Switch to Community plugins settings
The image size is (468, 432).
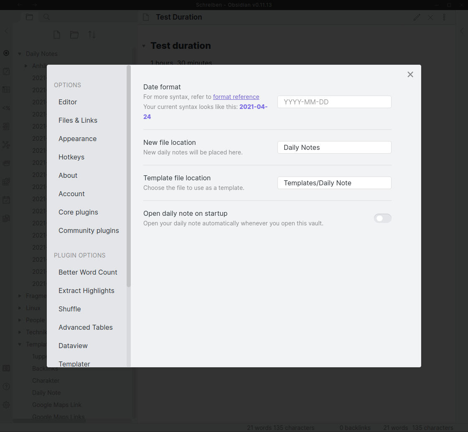[x=89, y=230]
